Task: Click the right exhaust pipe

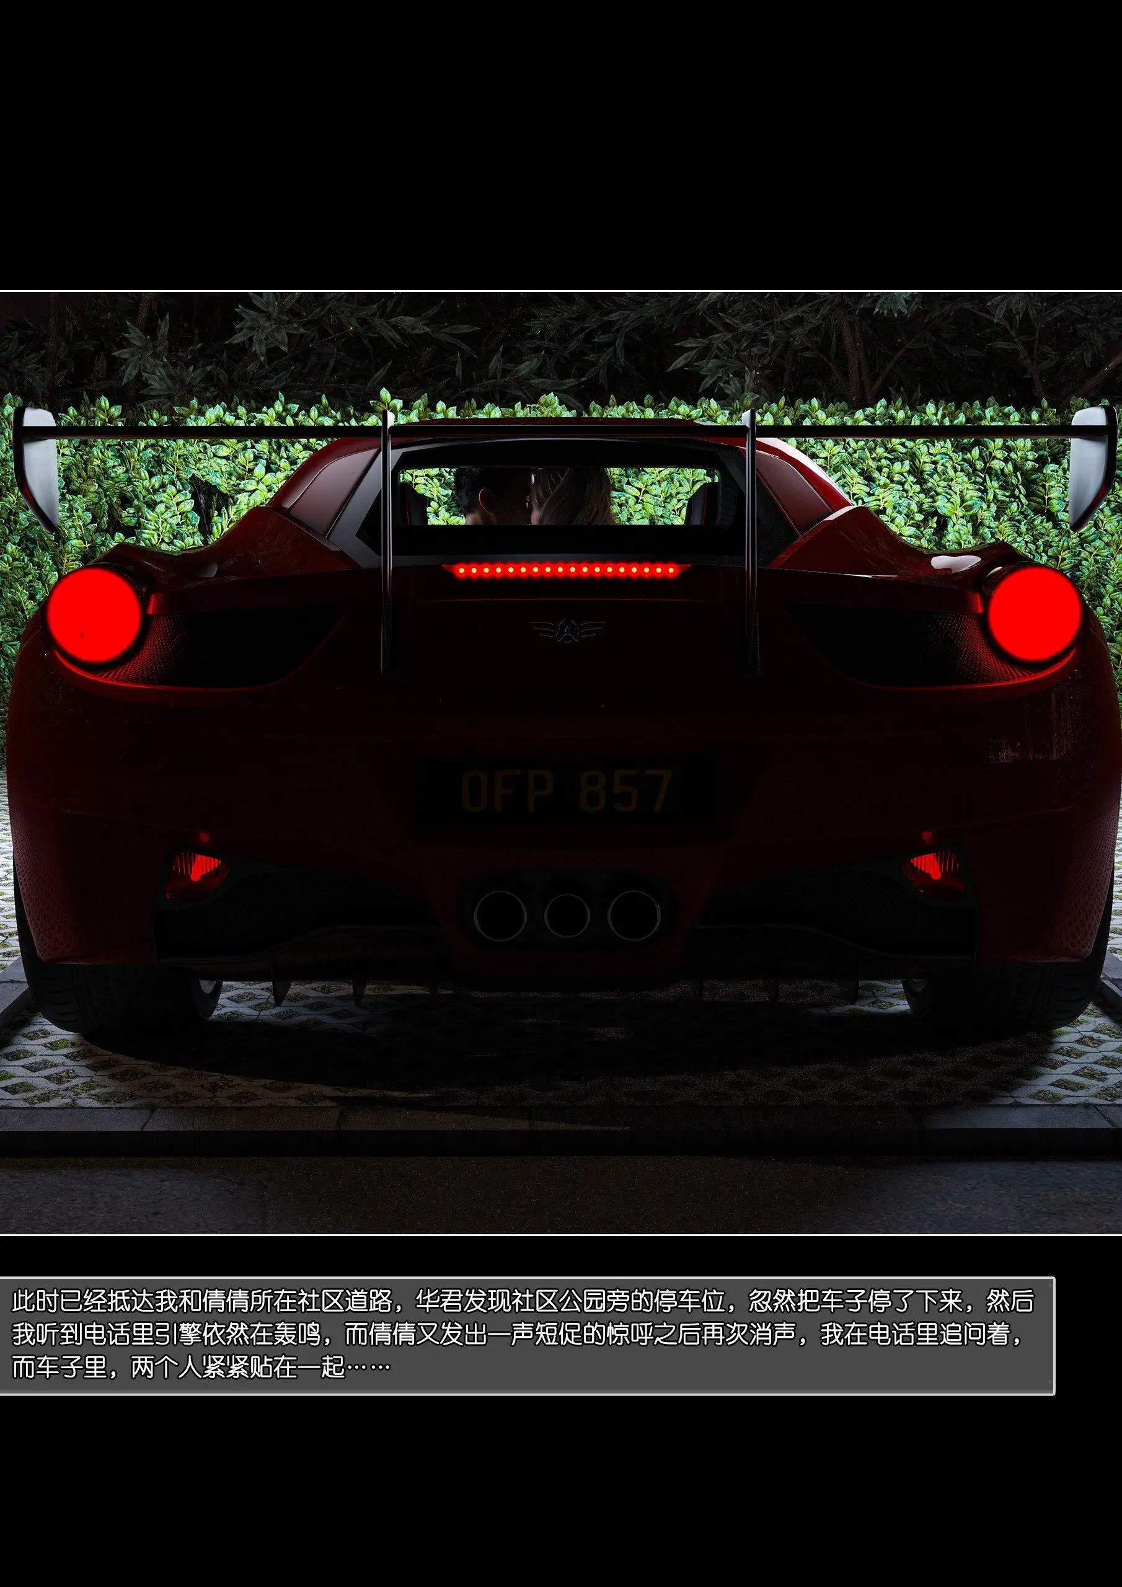Action: 634,915
